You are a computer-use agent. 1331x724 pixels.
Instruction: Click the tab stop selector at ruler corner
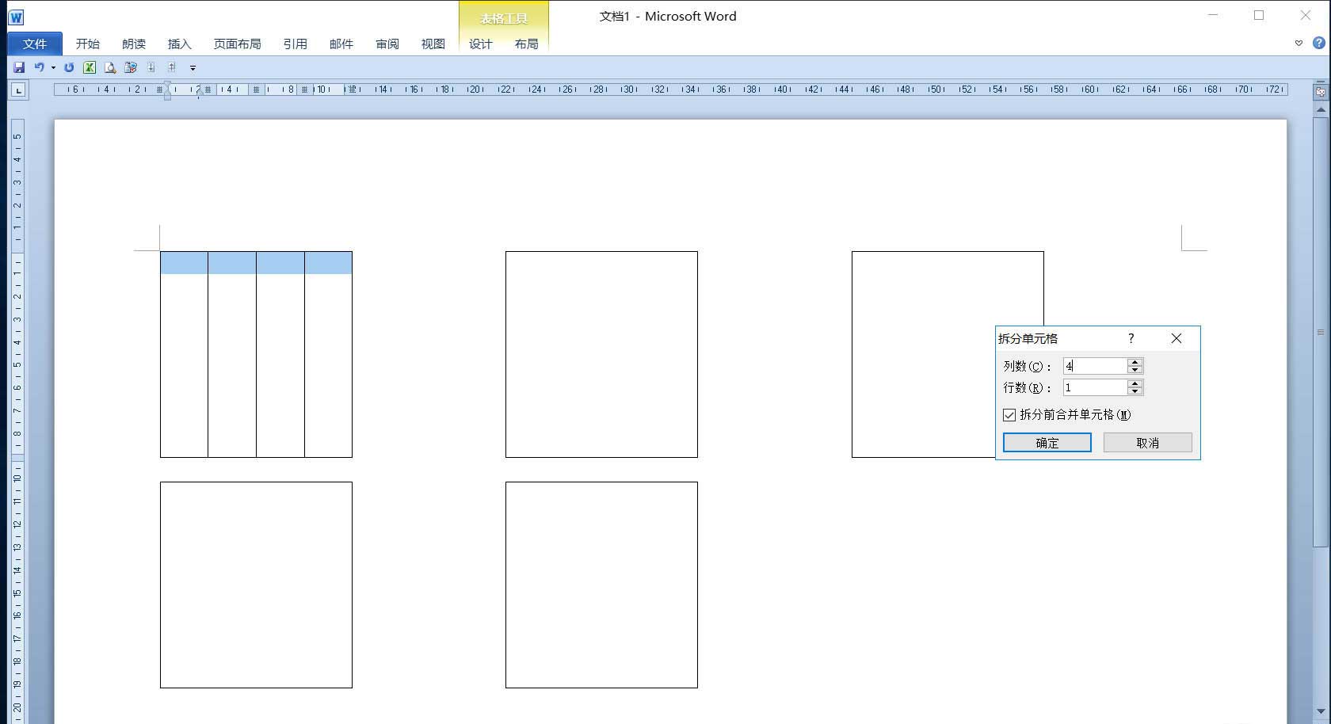[x=18, y=90]
